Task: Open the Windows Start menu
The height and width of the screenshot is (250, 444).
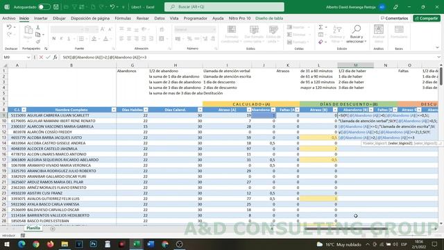Action: click(x=7, y=244)
